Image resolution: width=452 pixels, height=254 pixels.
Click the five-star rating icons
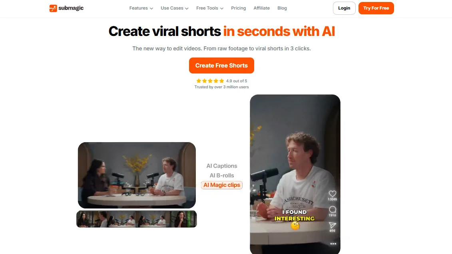[210, 81]
